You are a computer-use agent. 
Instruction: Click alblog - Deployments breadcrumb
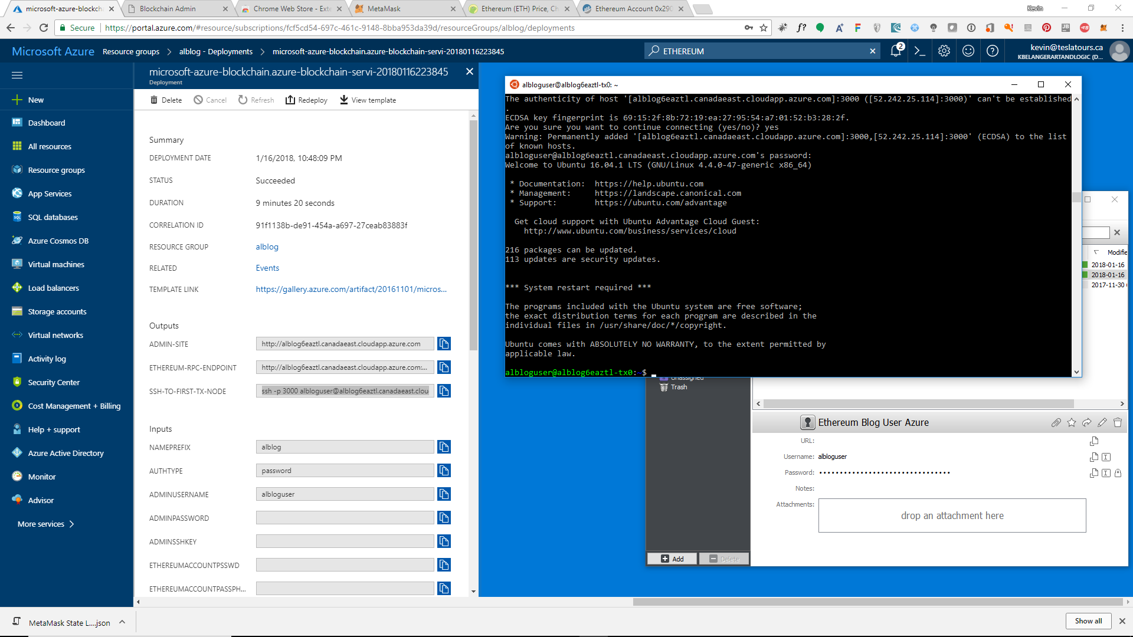216,51
